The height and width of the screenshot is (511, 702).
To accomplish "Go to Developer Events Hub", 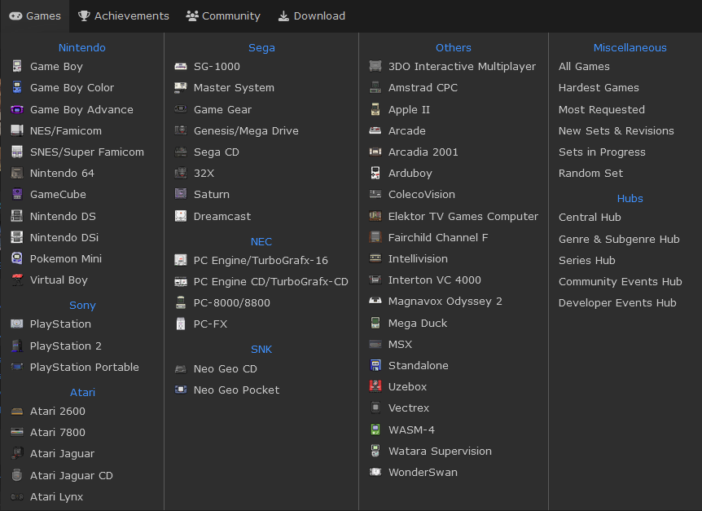I will click(617, 302).
